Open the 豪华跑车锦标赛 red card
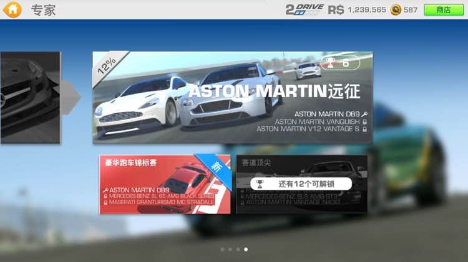 click(x=165, y=184)
